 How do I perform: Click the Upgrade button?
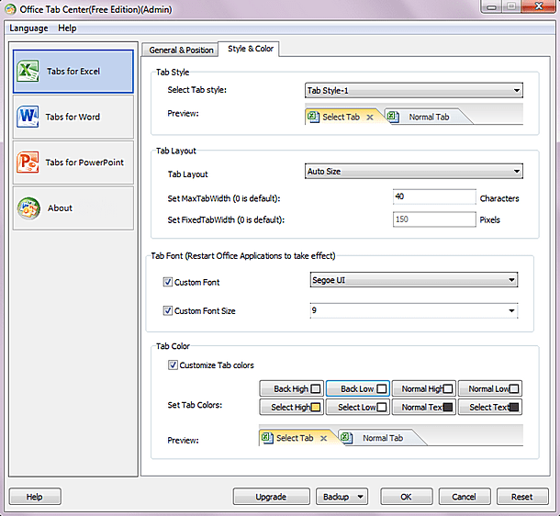(271, 497)
